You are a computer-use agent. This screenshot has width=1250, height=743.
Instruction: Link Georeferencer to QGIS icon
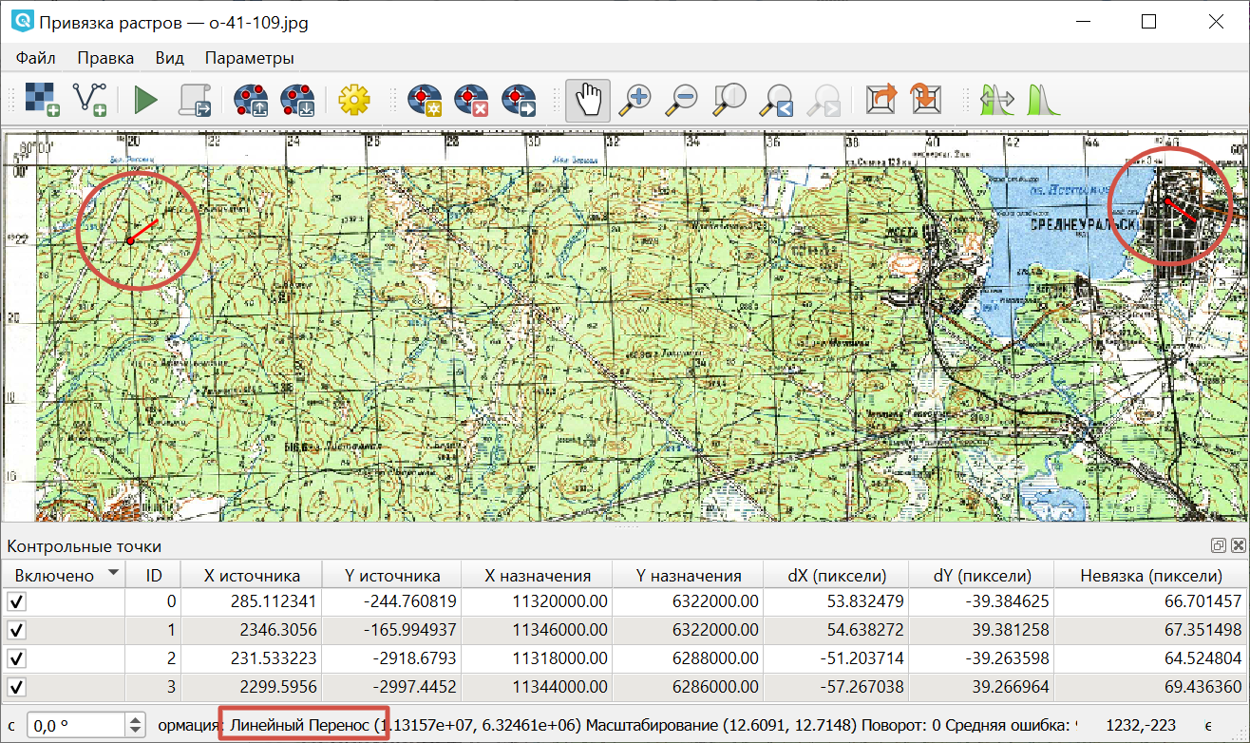click(881, 100)
